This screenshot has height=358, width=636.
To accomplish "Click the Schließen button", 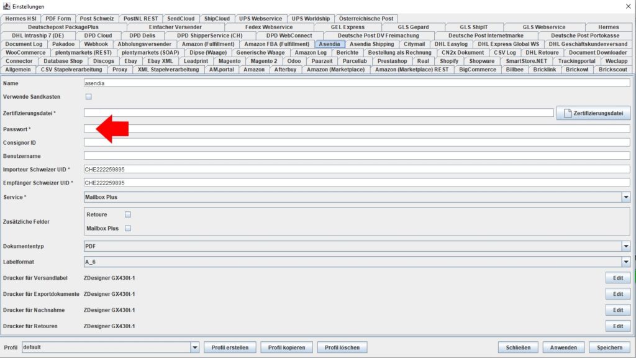I will [518, 347].
